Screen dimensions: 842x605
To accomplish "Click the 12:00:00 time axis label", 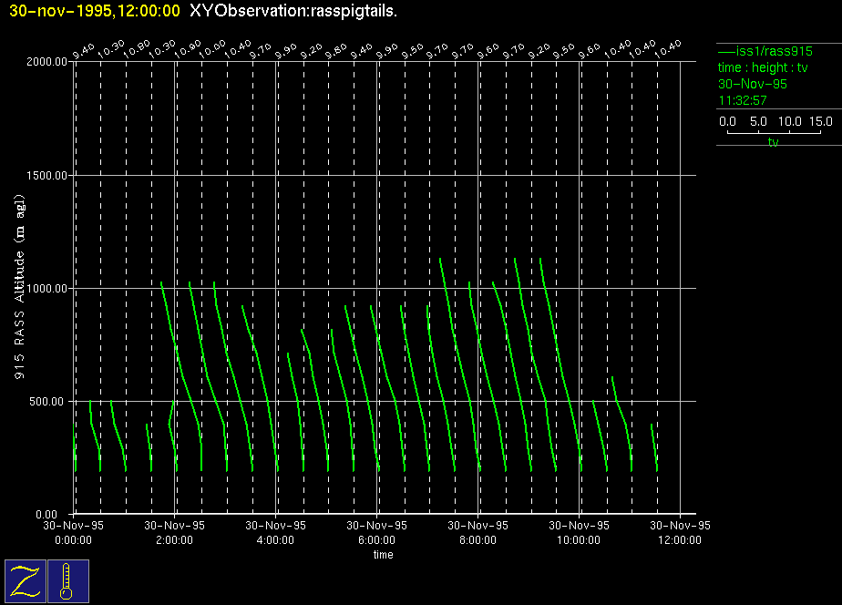I will [x=679, y=539].
